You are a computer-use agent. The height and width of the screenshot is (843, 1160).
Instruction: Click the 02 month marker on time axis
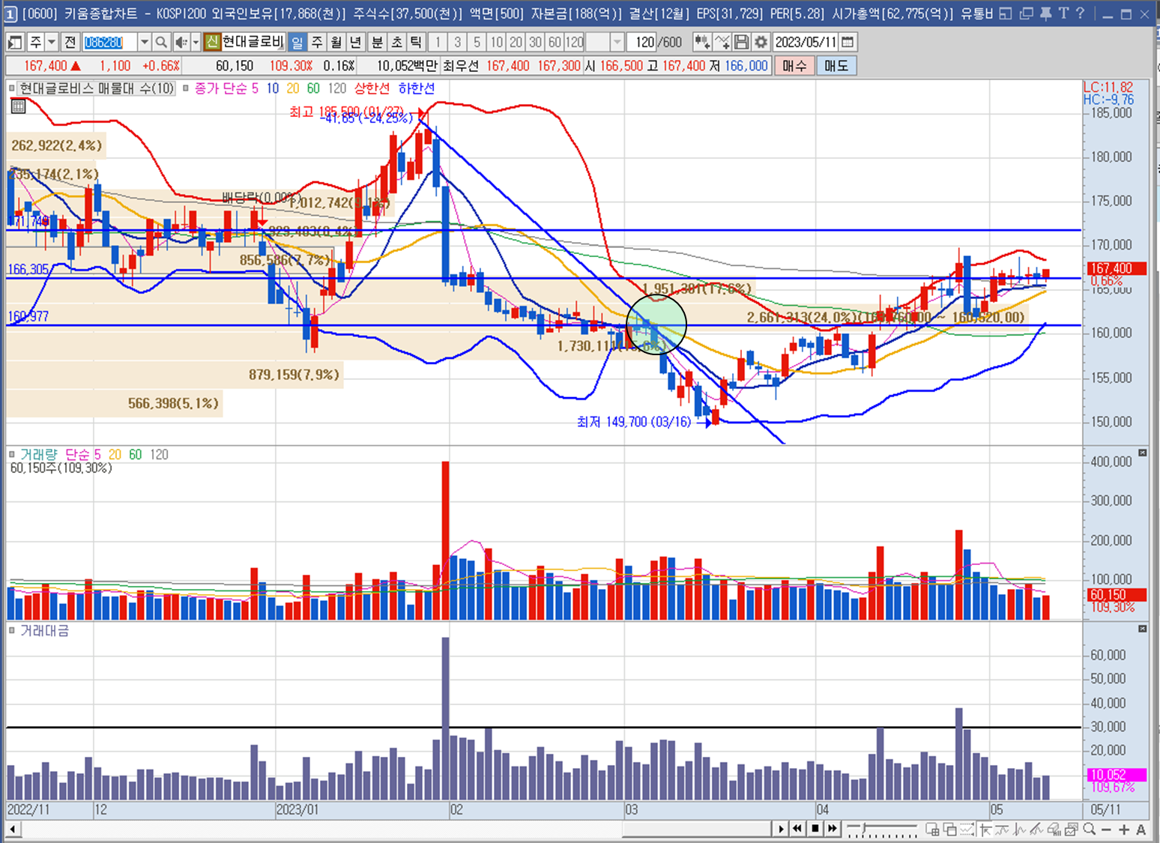tap(456, 810)
